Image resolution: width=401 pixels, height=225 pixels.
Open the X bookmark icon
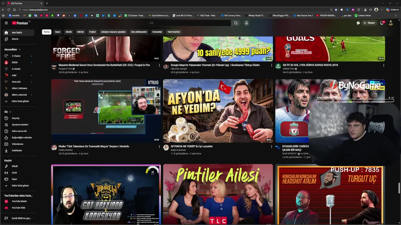pos(69,15)
